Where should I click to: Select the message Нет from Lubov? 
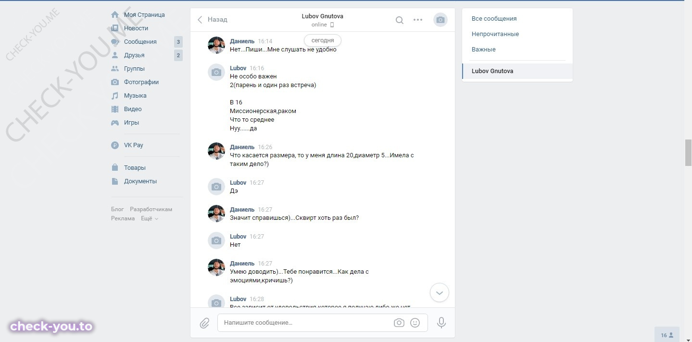click(235, 245)
